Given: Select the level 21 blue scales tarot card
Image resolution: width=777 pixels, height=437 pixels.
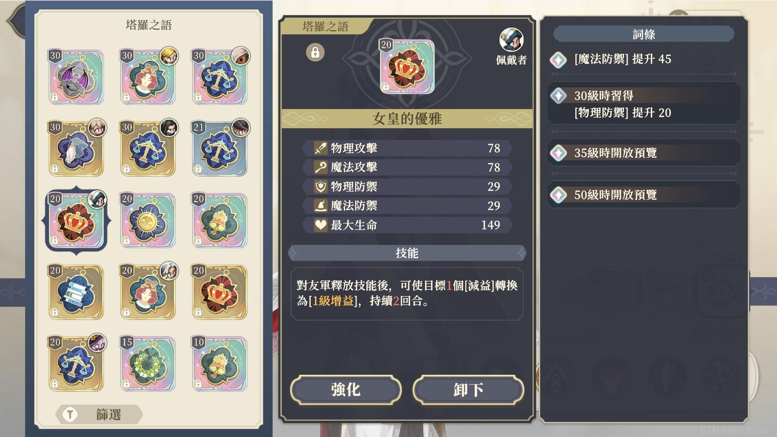Looking at the screenshot, I should coord(220,149).
